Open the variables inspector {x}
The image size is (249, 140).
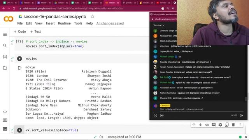coord(5,57)
